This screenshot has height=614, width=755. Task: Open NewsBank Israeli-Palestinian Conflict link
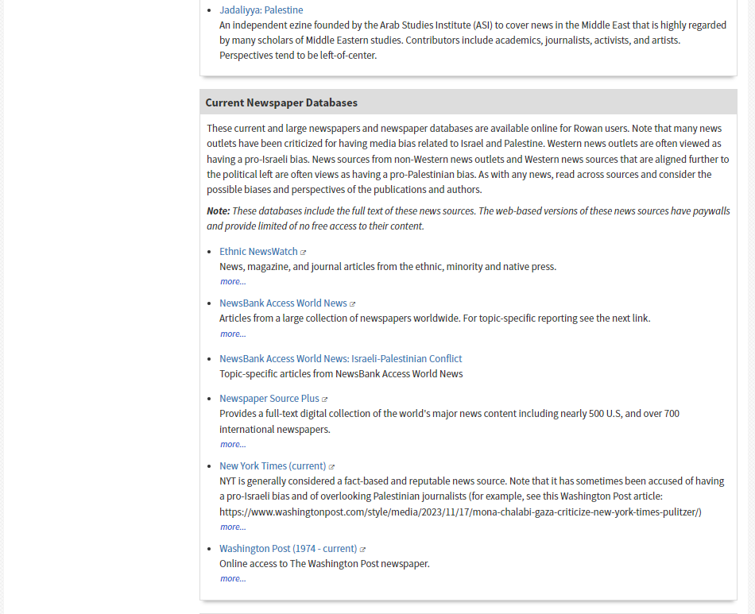340,359
